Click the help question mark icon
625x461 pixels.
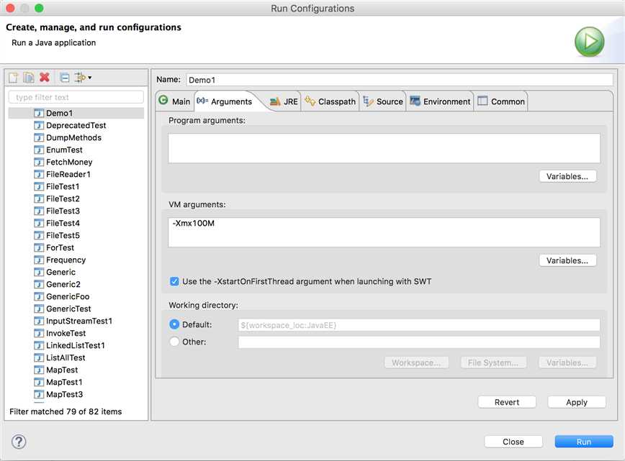coord(19,442)
